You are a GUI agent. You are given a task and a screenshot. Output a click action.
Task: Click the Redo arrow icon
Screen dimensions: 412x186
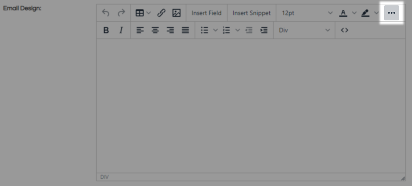[x=121, y=13]
